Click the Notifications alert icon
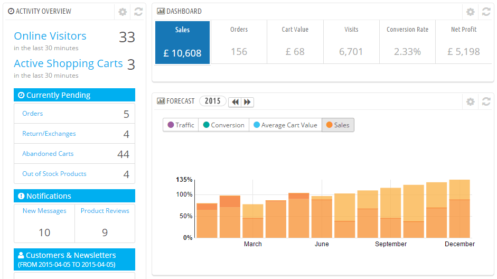 click(x=21, y=196)
